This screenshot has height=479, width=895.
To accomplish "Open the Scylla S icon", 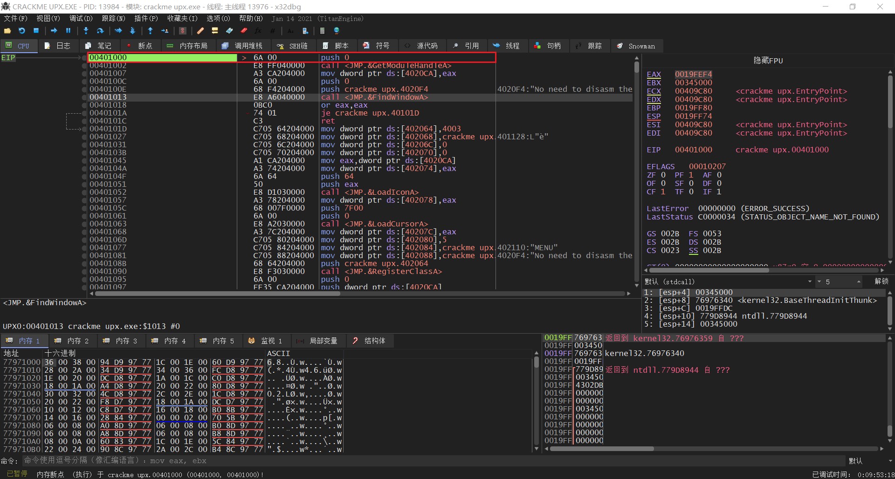I will tap(183, 31).
